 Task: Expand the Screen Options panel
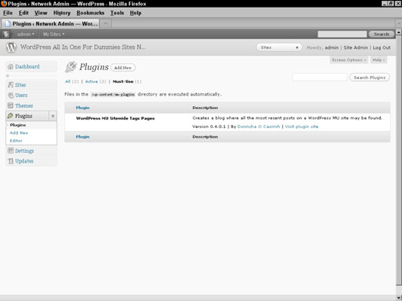(x=348, y=60)
